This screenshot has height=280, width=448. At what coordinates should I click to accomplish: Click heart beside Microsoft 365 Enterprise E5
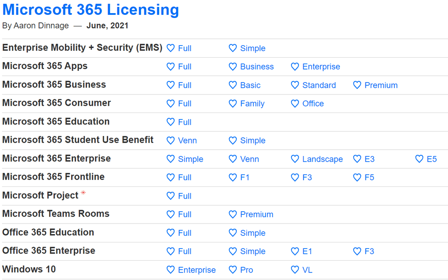[x=419, y=159]
